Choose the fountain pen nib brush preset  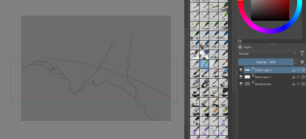coord(214,64)
